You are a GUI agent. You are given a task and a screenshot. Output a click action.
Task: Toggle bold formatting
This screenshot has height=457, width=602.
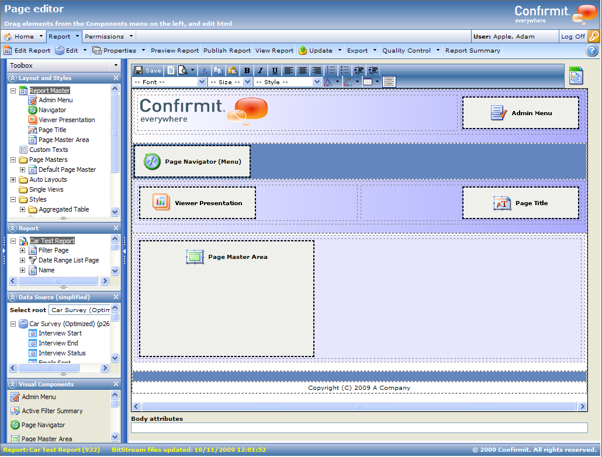(x=247, y=70)
